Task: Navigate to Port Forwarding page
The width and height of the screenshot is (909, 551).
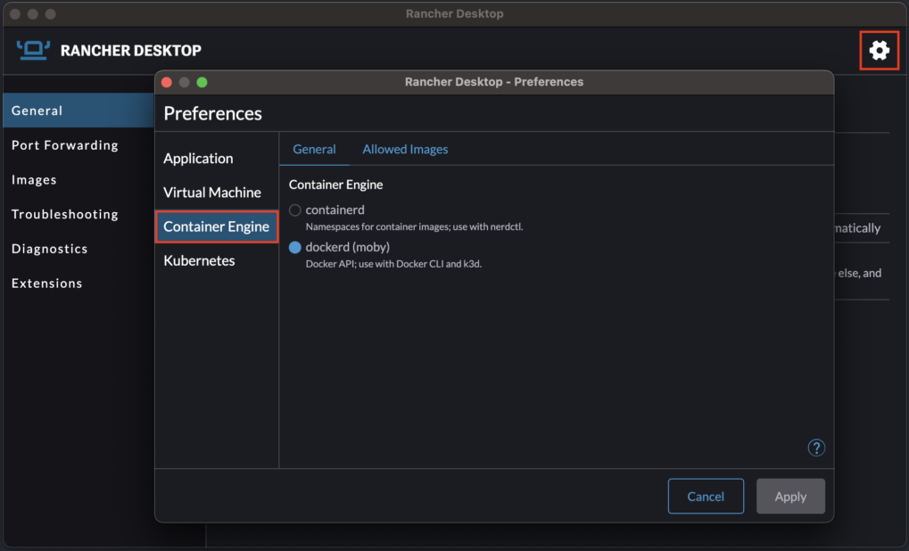Action: pos(64,145)
